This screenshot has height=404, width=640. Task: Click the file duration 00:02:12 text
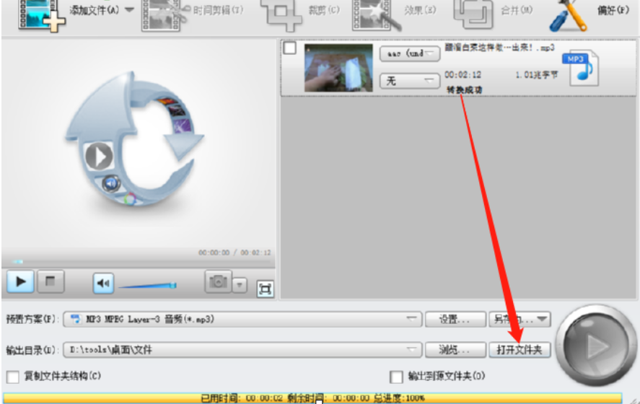pyautogui.click(x=463, y=75)
